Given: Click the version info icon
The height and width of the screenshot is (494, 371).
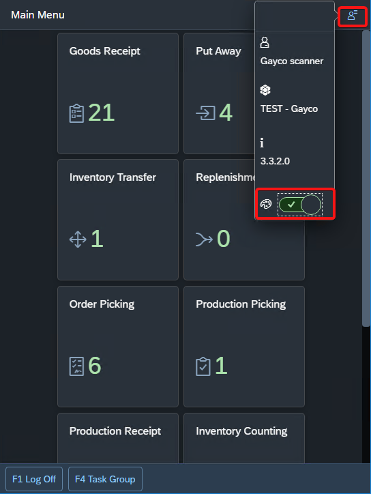Looking at the screenshot, I should click(x=262, y=143).
